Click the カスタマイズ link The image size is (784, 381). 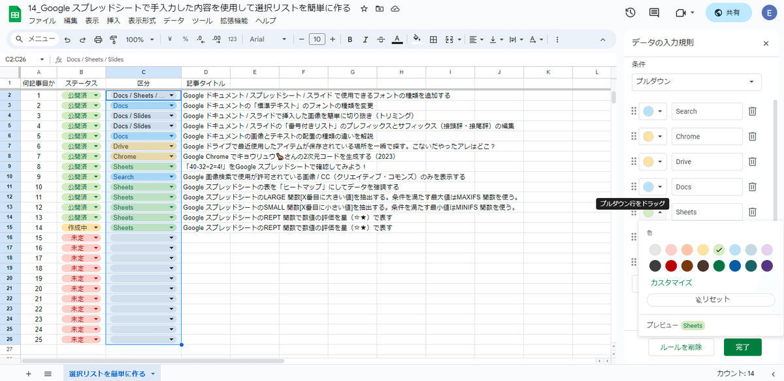click(671, 283)
